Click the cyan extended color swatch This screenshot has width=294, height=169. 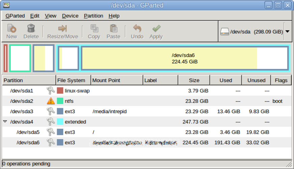[x=60, y=121]
